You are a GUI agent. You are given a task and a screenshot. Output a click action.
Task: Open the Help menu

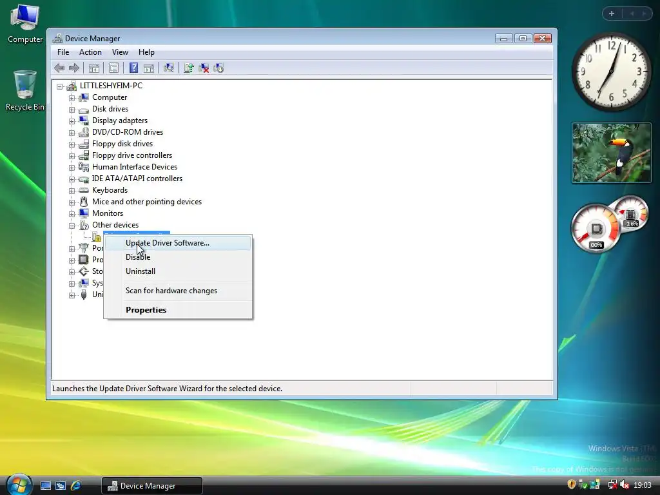point(146,52)
